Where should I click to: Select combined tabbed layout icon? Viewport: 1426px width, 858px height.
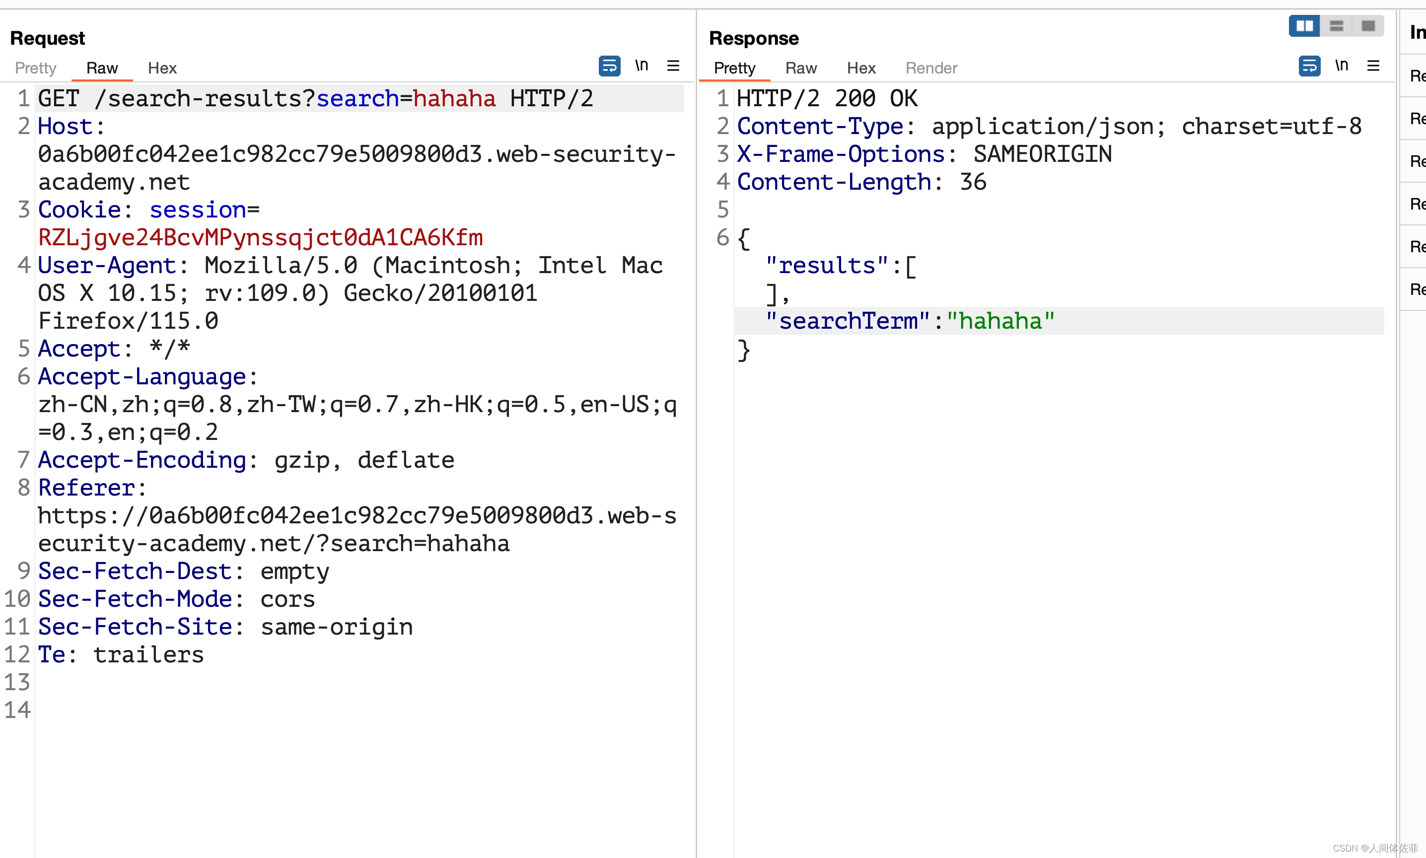coord(1368,26)
